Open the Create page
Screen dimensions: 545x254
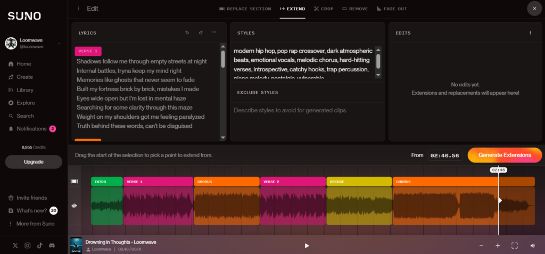click(x=20, y=77)
